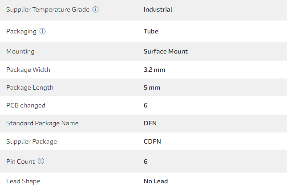Viewport: 287px width, 194px height.
Task: Select the Lead Shape label
Action: 23,181
